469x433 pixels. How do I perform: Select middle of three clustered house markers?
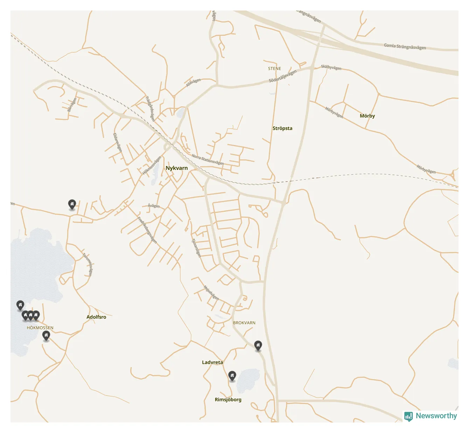[x=31, y=315]
